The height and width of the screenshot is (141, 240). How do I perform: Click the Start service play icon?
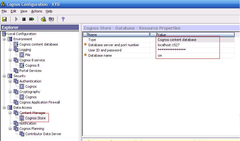tap(16, 19)
